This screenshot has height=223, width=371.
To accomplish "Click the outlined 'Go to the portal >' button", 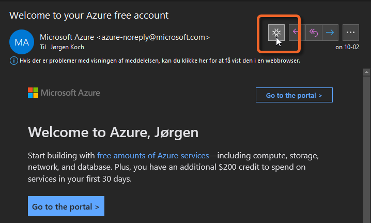I will (294, 95).
